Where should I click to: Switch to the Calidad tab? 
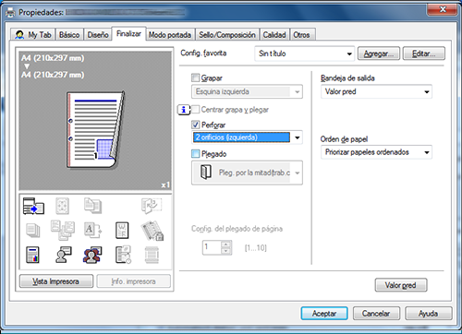click(274, 35)
